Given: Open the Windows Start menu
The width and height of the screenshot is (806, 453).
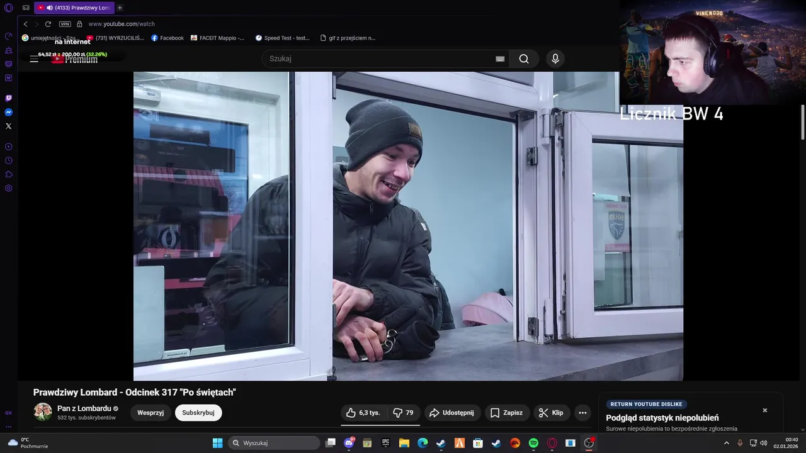Looking at the screenshot, I should [217, 443].
